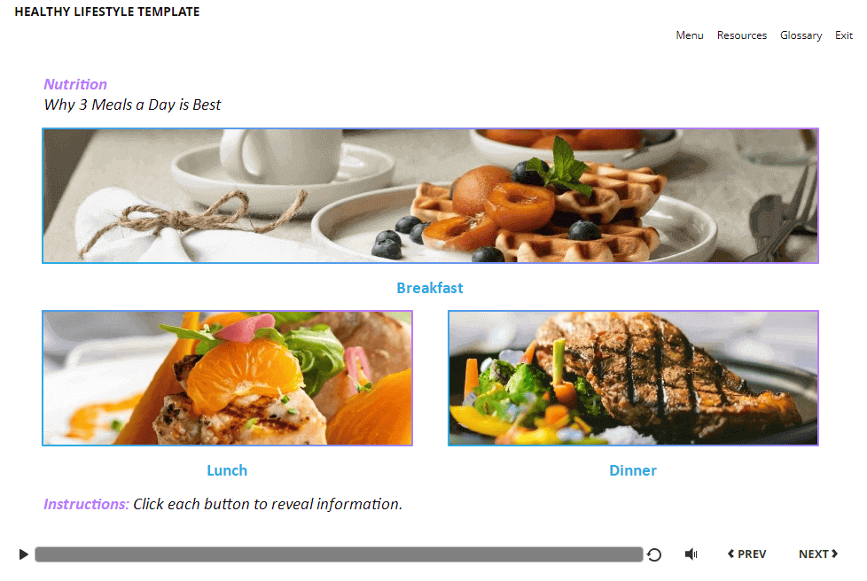Click the Lunch salad image
The height and width of the screenshot is (581, 867).
[227, 378]
